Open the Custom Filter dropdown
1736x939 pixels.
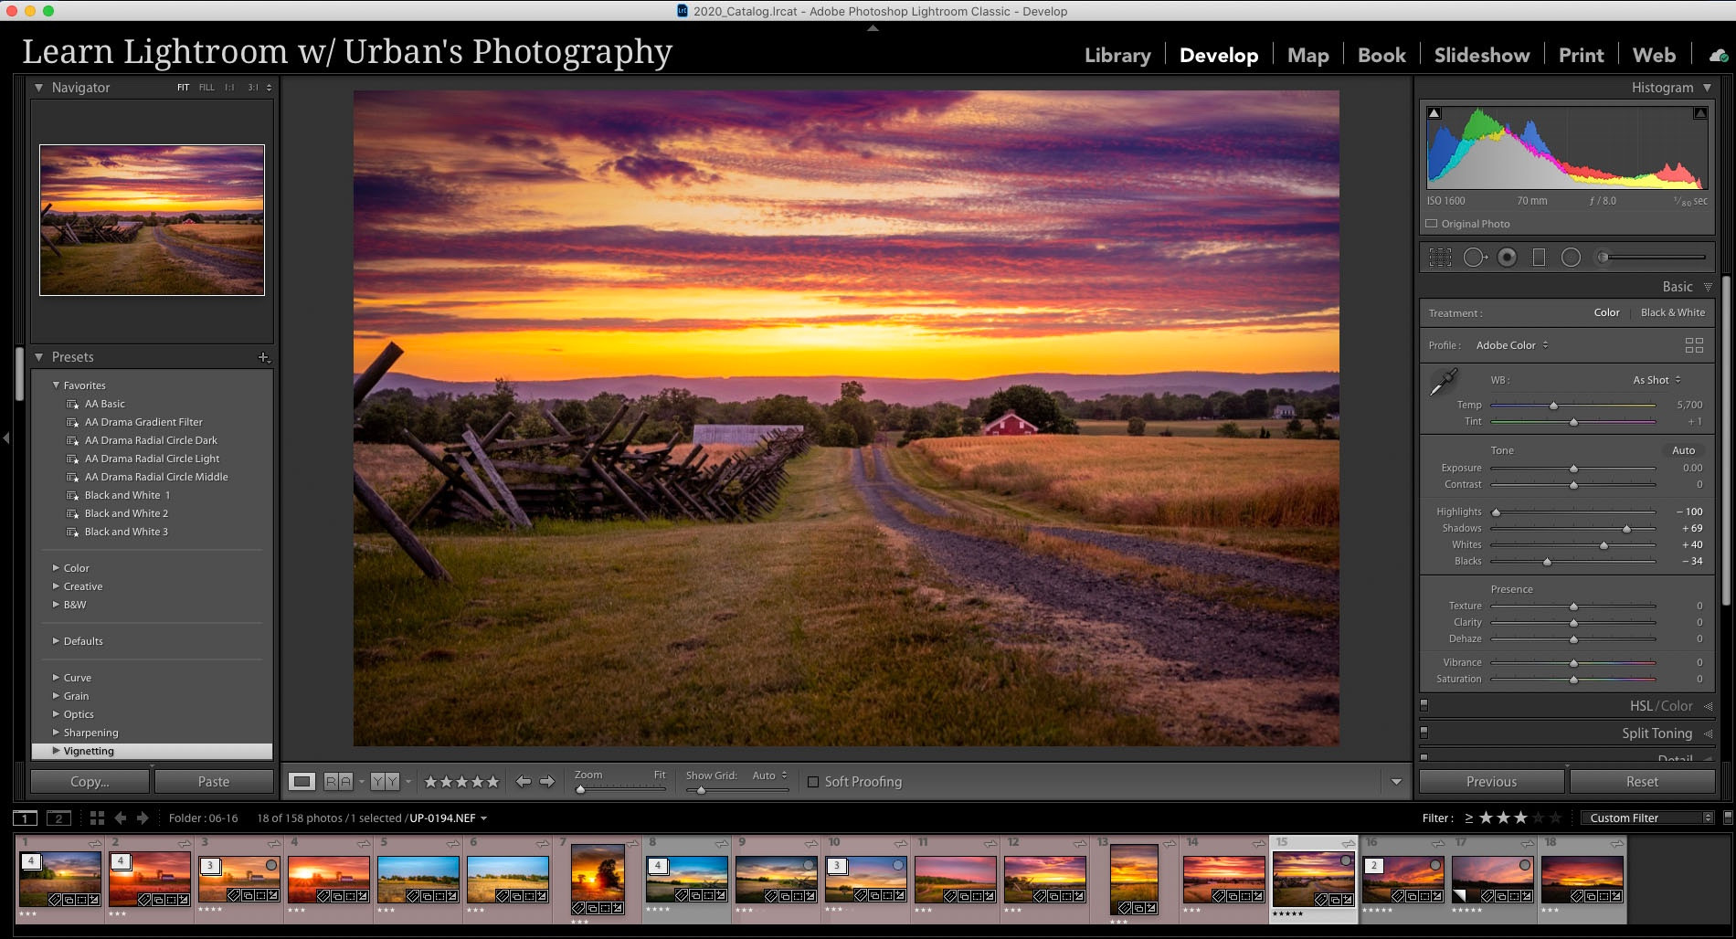[x=1650, y=818]
